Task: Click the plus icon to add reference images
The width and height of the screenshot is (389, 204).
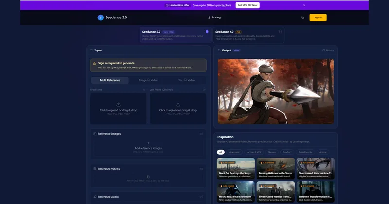Action: (x=148, y=143)
